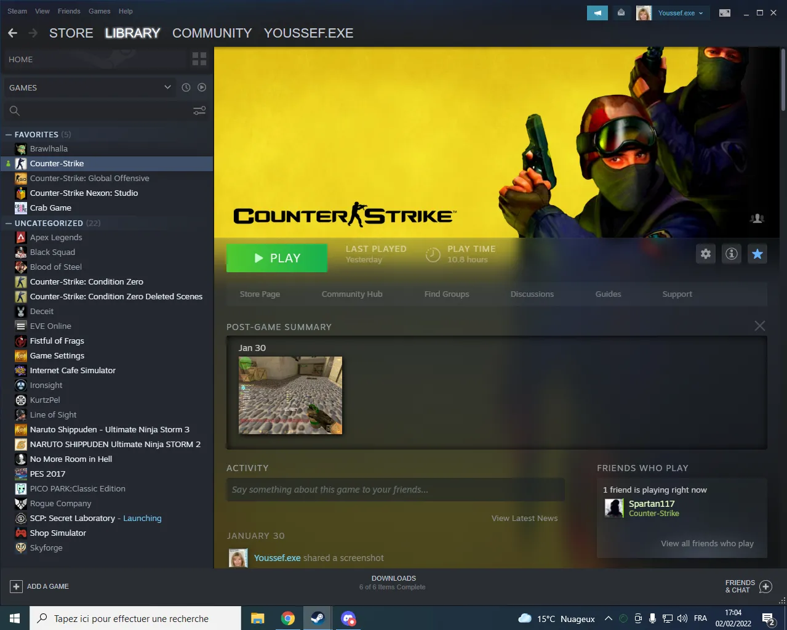The image size is (787, 630).
Task: Open the Community Hub link
Action: (352, 294)
